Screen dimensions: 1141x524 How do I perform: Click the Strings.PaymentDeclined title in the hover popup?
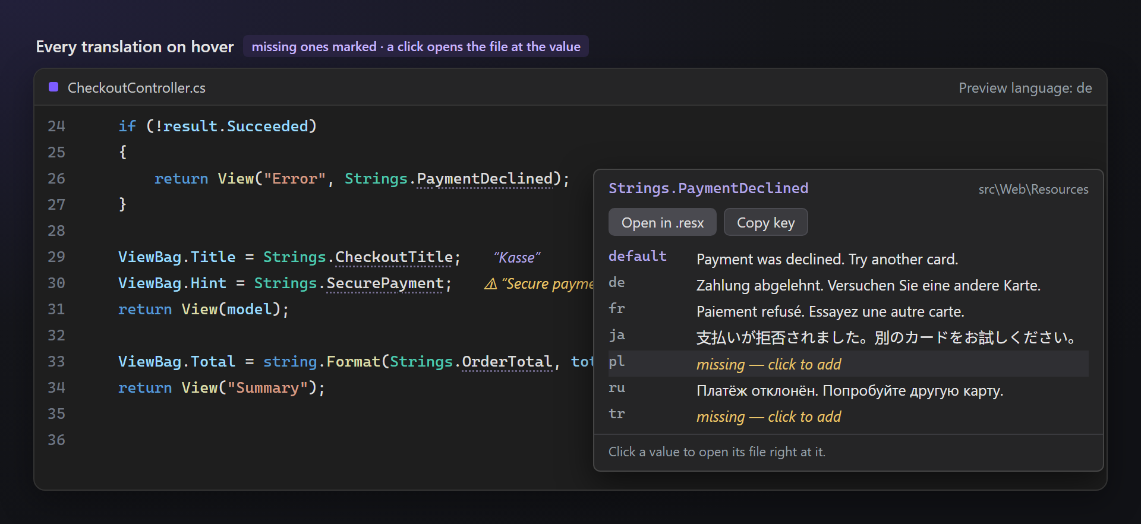coord(708,188)
